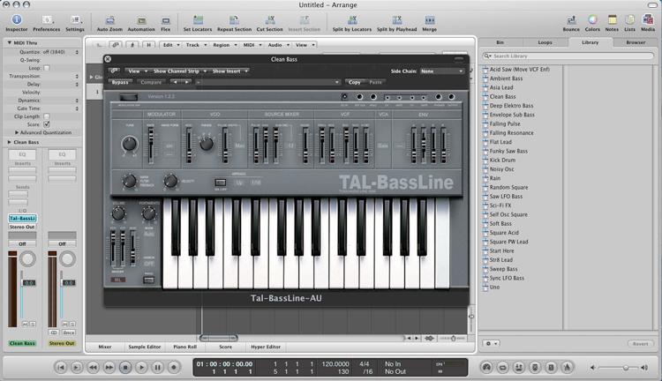Load the next plugin preset arrow
This screenshot has width=662, height=381.
[x=186, y=82]
